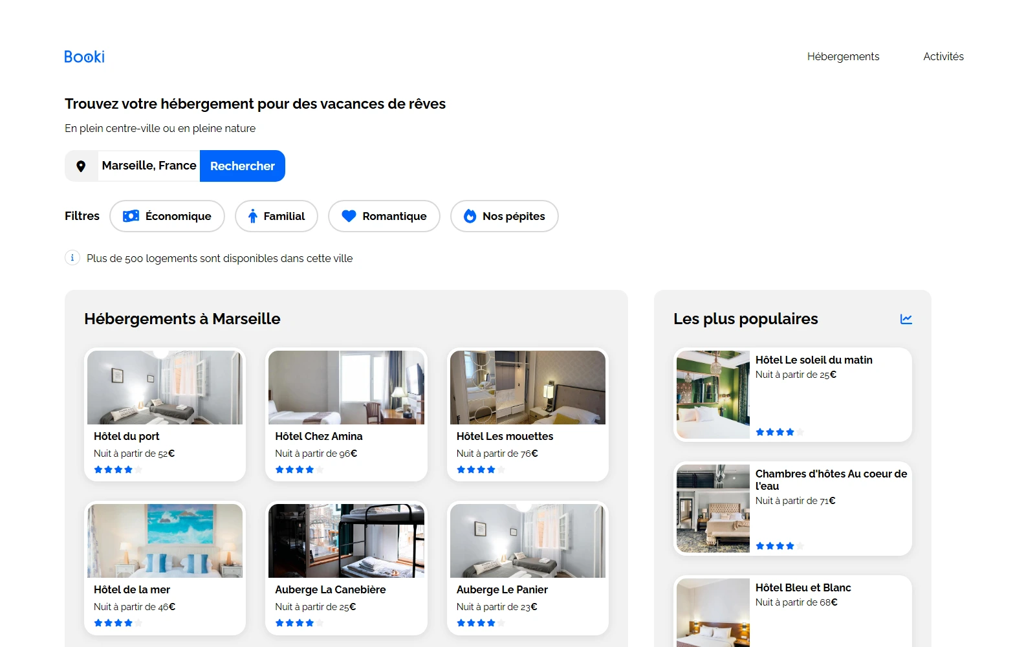Click the banknote icon in Économique filter
Image resolution: width=1035 pixels, height=647 pixels.
131,216
